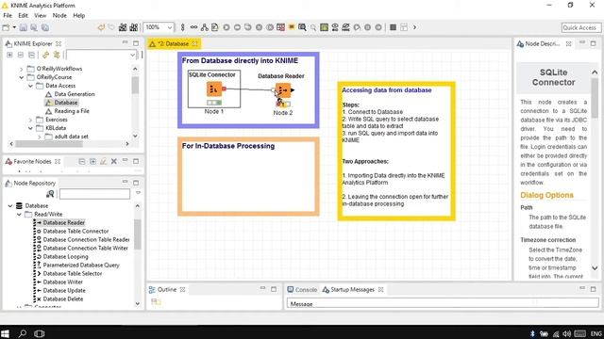This screenshot has height=339, width=604.
Task: Select the Data Generation workflow
Action: [x=74, y=94]
